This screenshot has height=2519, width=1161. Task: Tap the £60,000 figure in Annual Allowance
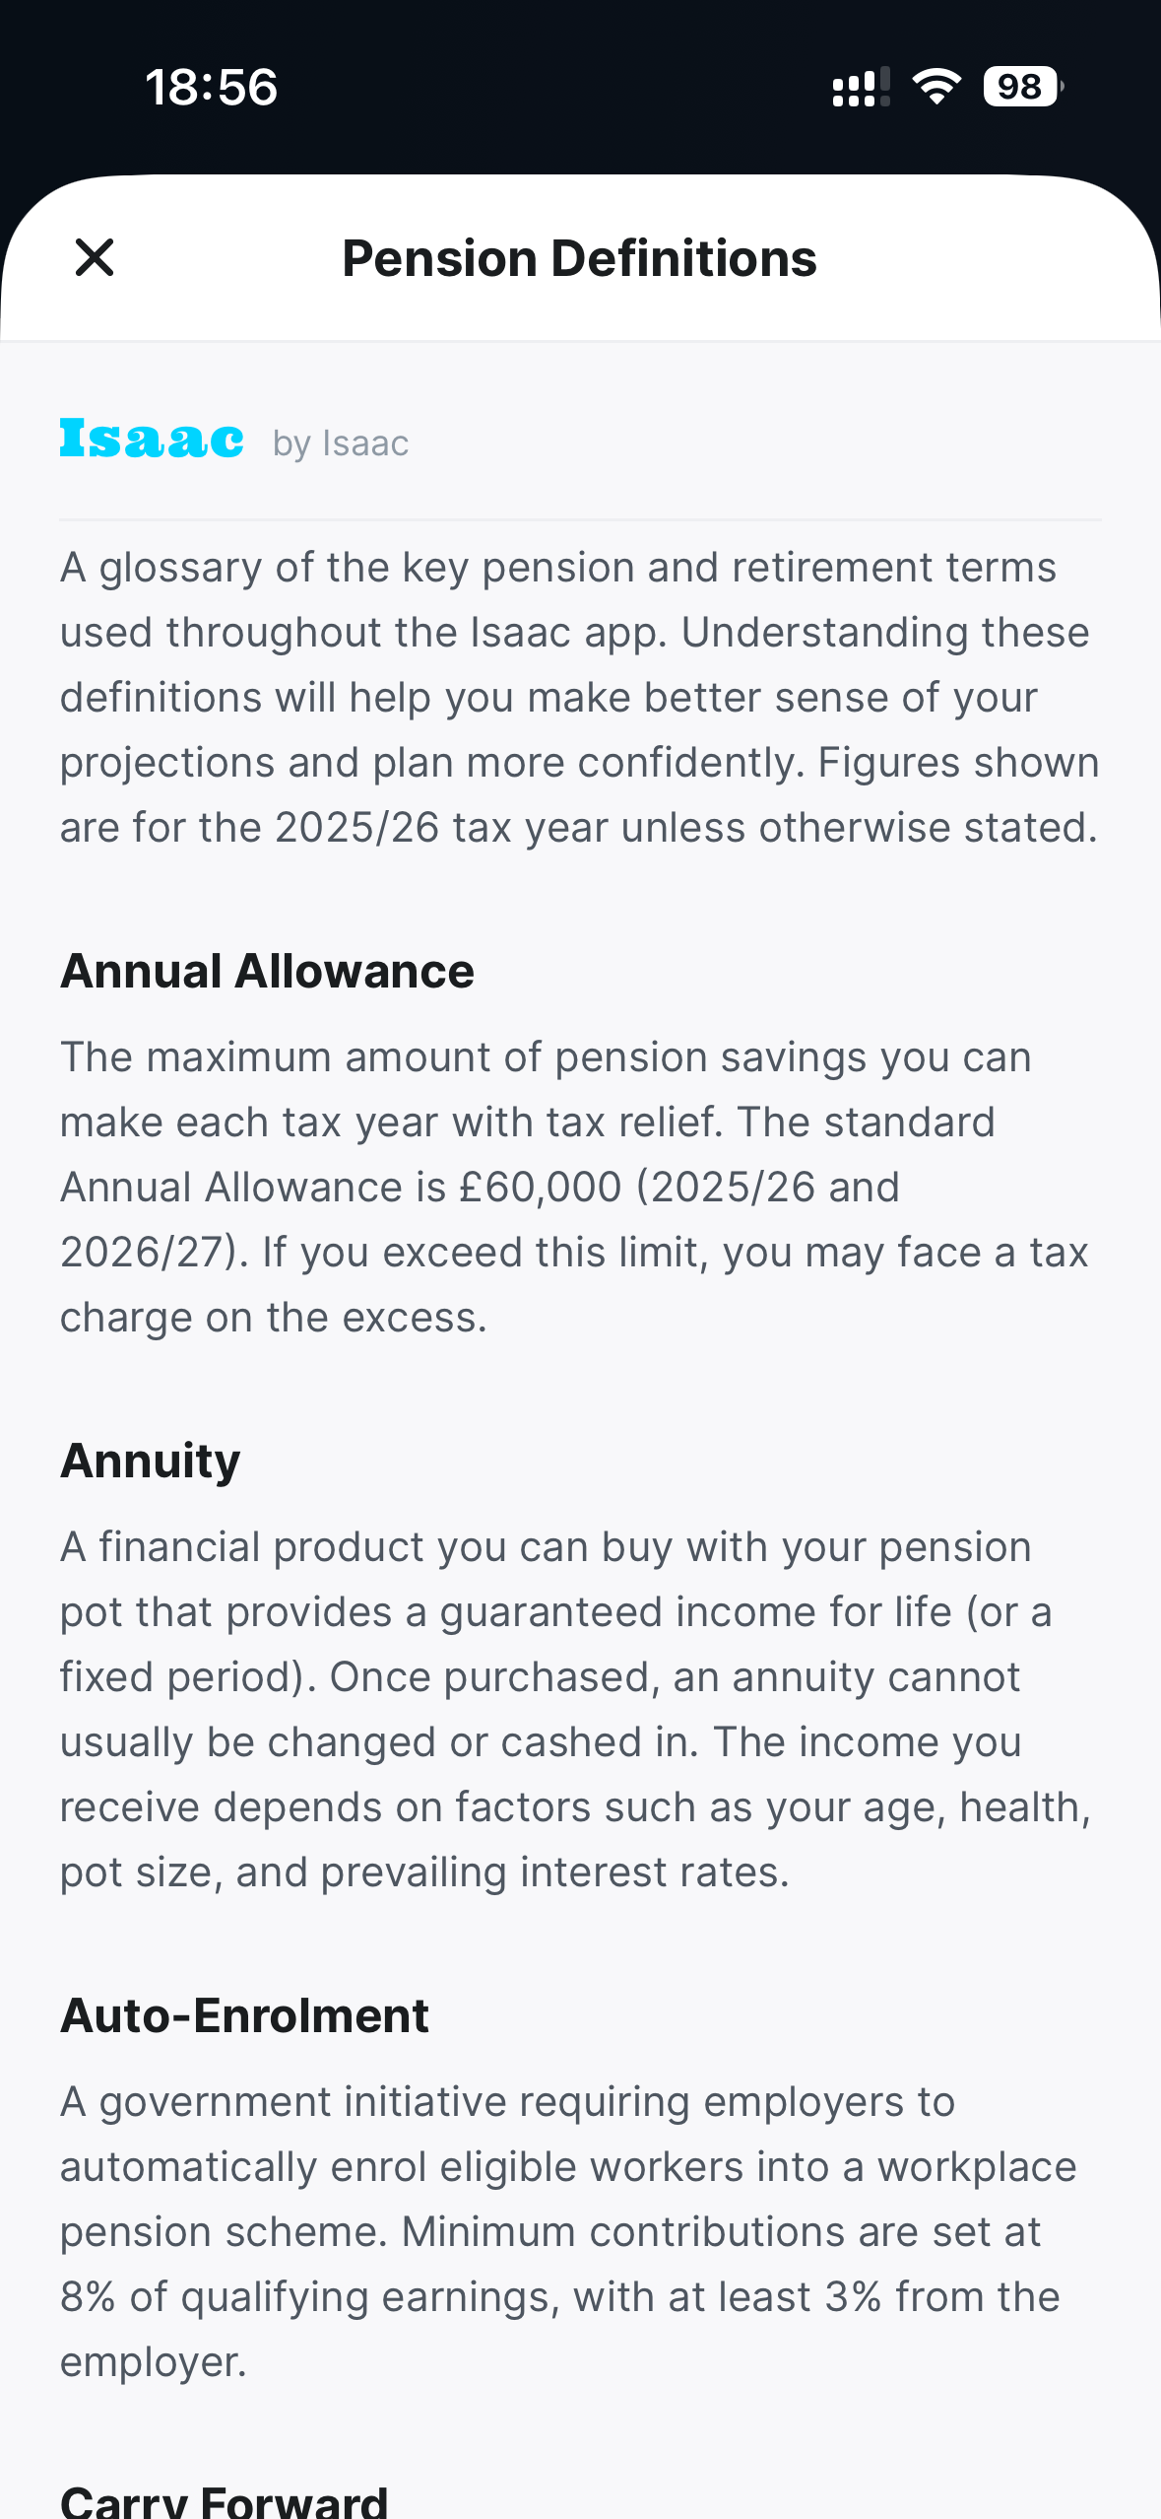541,1187
